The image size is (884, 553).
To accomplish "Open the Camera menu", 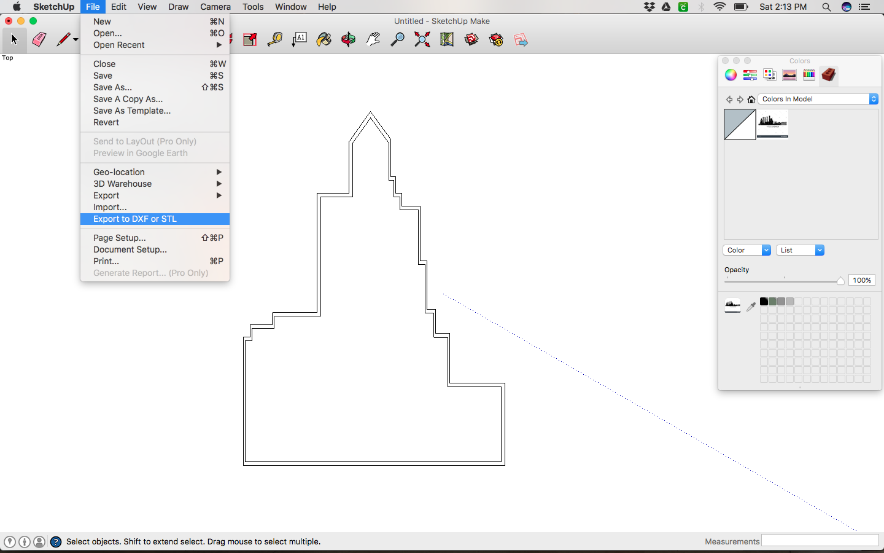I will (215, 7).
